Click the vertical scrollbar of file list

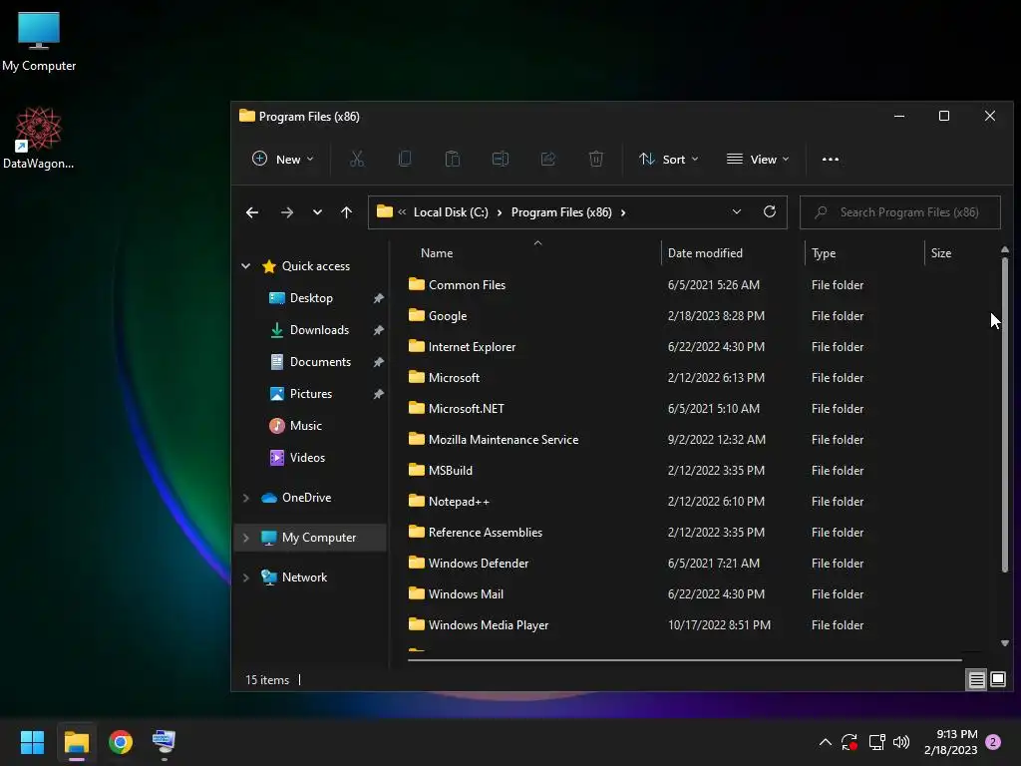[1005, 415]
